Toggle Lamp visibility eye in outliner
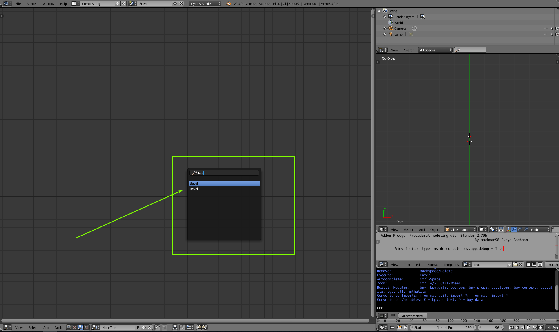 546,34
